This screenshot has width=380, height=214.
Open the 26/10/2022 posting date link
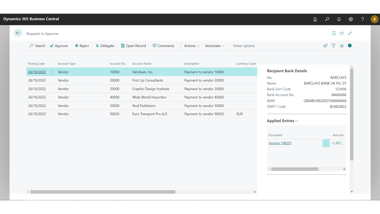coord(37,72)
